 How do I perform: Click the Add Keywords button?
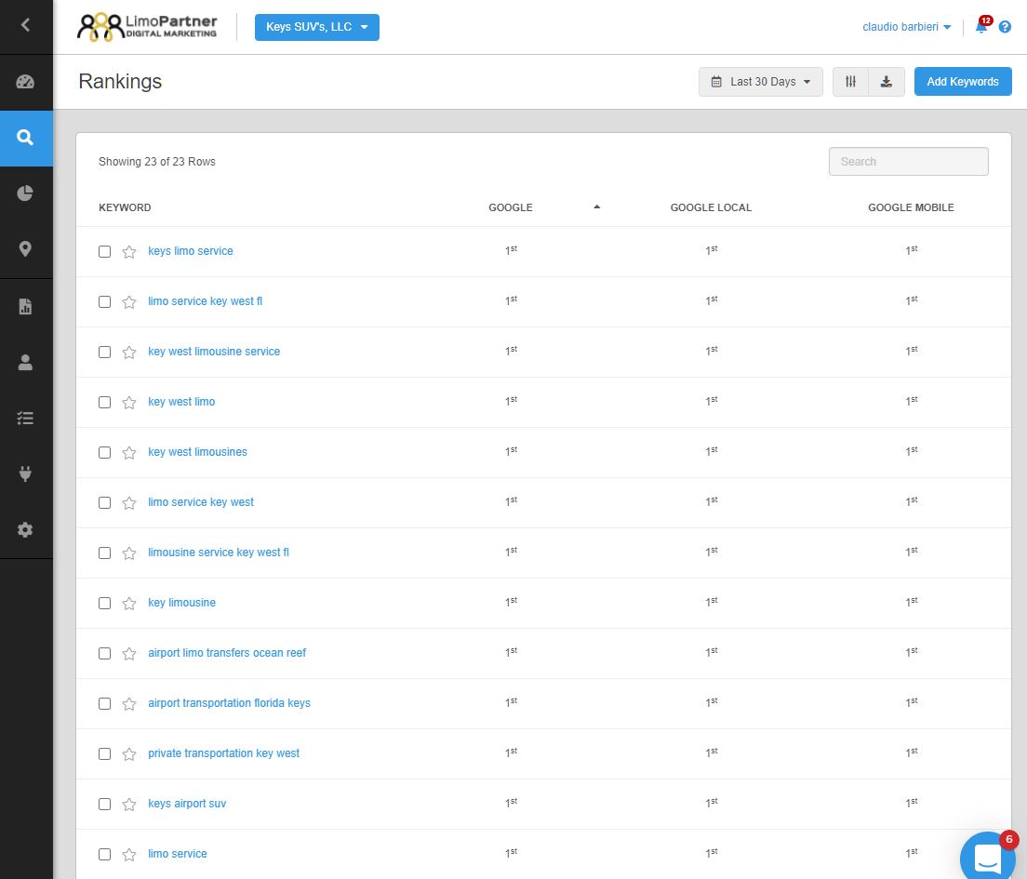[963, 82]
